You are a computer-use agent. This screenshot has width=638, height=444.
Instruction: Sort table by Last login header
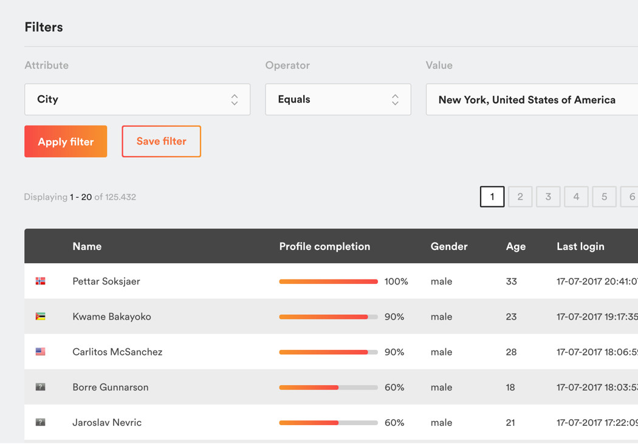pyautogui.click(x=581, y=247)
